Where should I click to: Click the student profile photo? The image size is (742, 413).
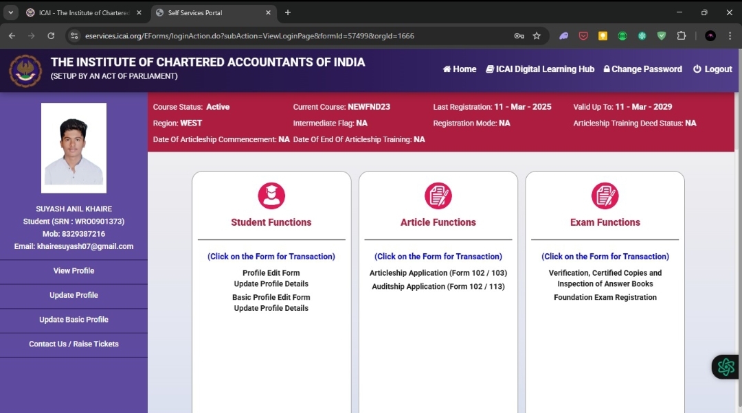(x=74, y=147)
